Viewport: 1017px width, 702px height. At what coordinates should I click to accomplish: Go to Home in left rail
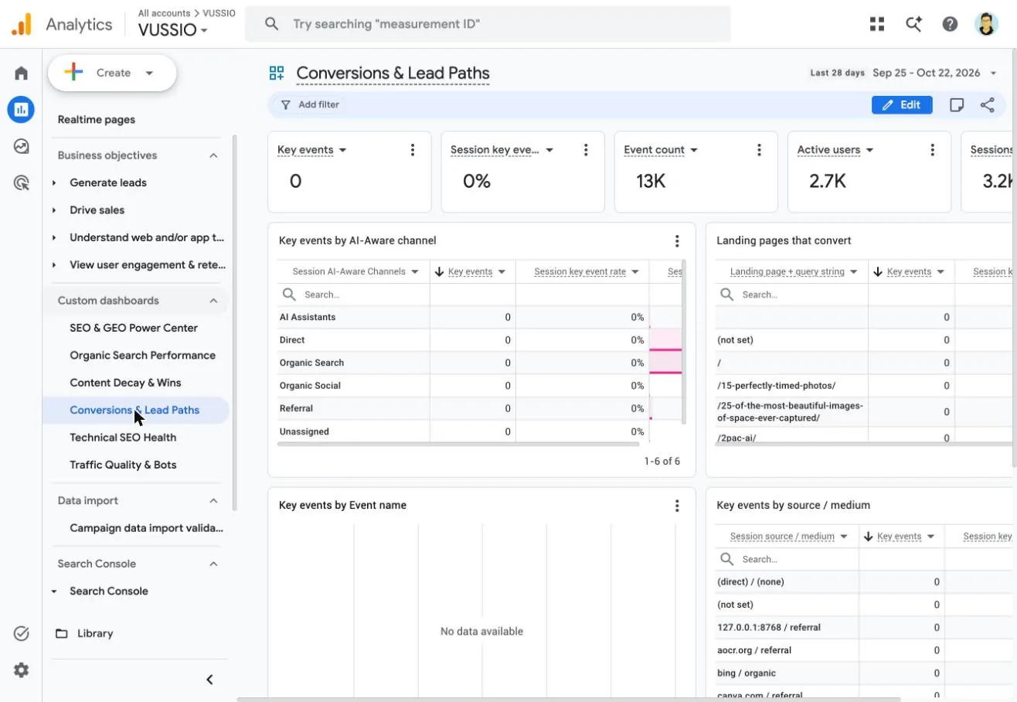[21, 73]
